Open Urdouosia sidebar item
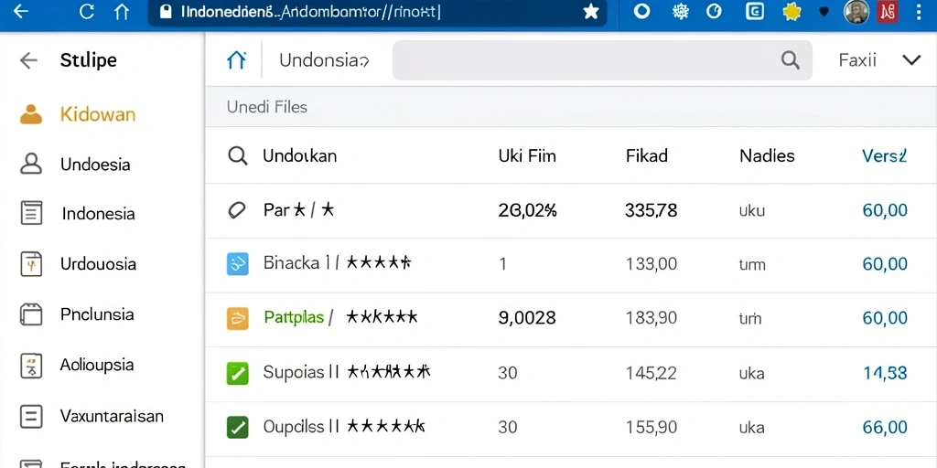 tap(99, 264)
